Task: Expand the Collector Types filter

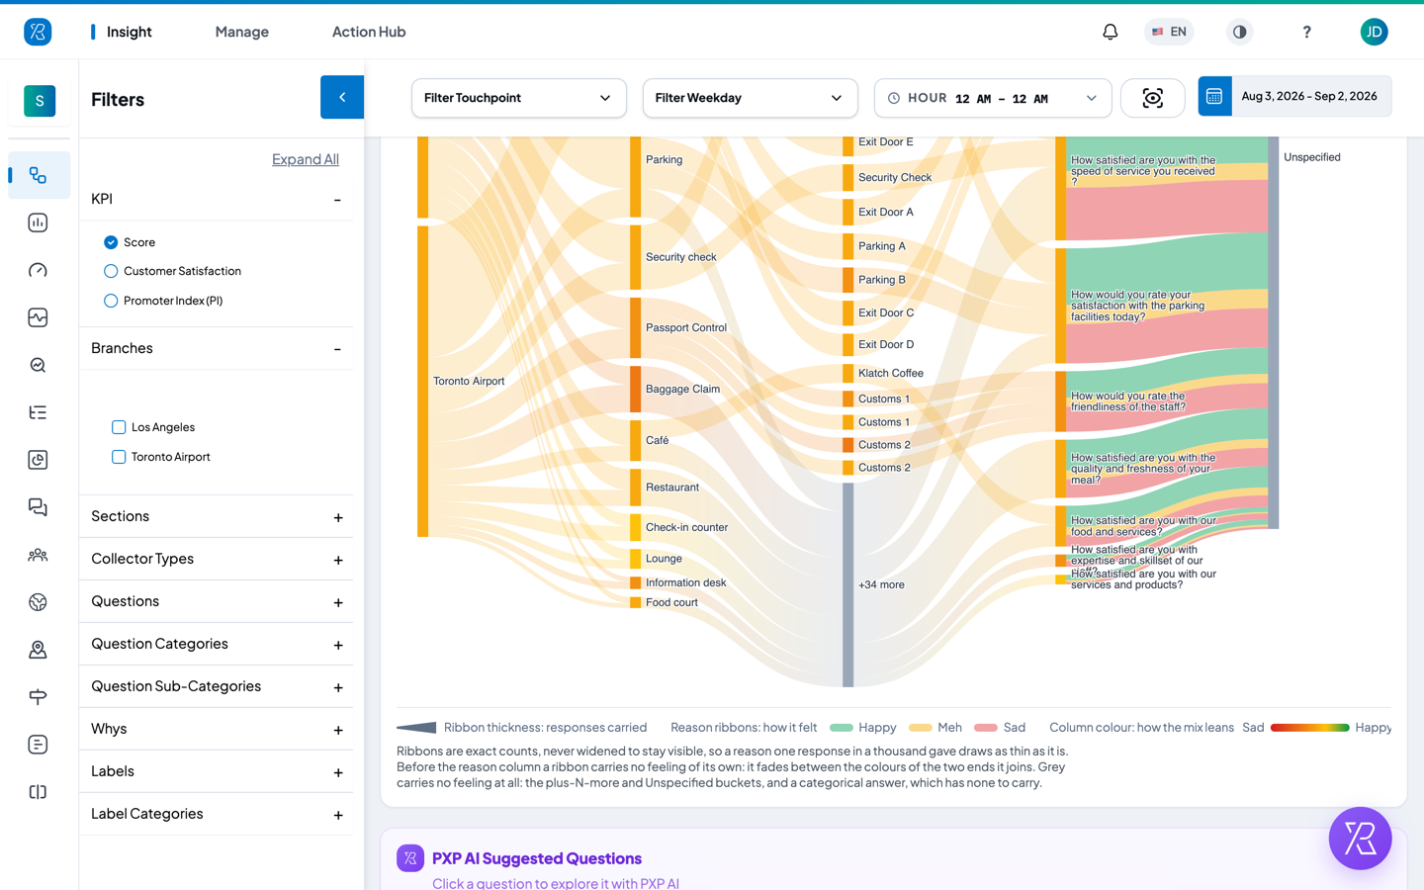Action: coord(216,559)
